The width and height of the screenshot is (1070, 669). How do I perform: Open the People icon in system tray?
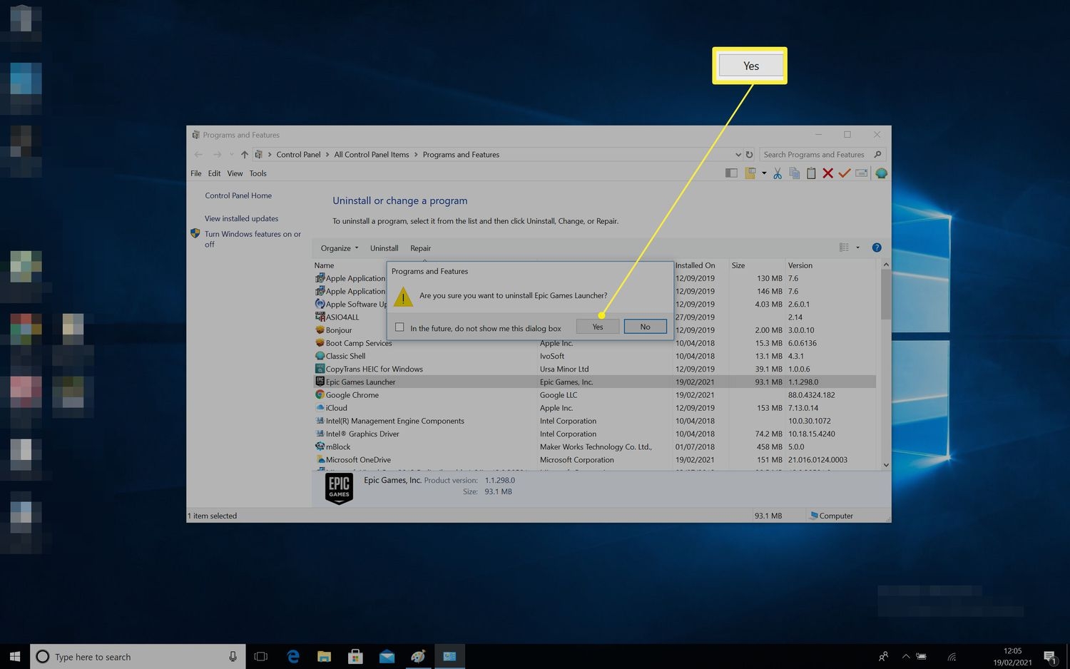click(x=883, y=656)
